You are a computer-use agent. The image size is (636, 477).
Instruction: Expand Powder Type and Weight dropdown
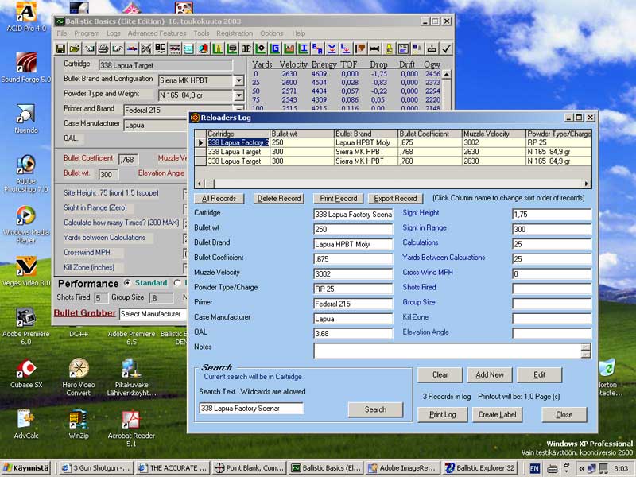click(239, 95)
